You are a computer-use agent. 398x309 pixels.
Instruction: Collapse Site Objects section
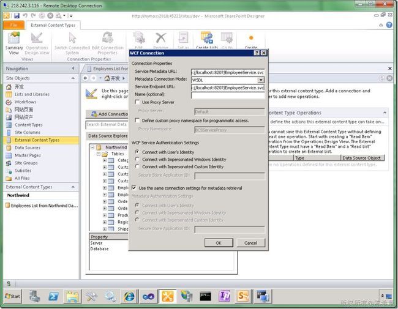(73, 78)
